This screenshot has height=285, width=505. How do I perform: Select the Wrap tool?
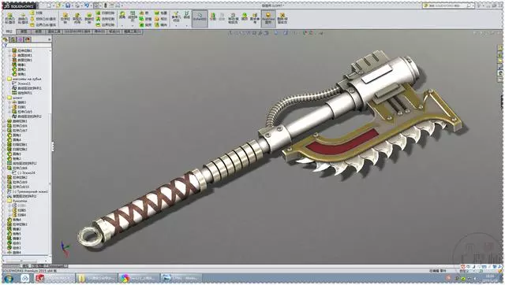[x=160, y=13]
